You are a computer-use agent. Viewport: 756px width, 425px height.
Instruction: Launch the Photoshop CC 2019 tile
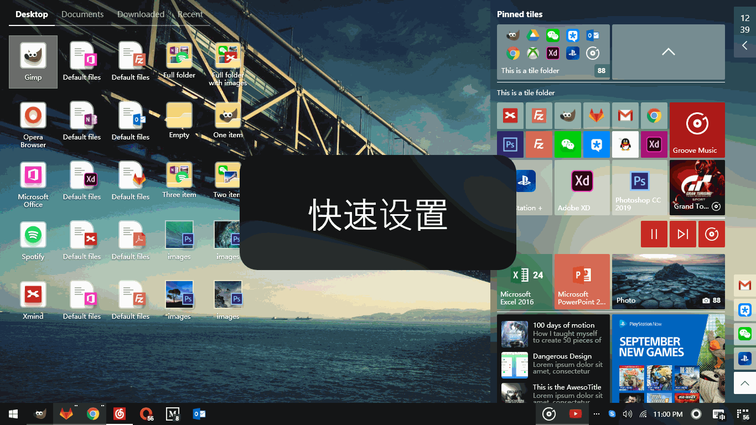click(640, 188)
